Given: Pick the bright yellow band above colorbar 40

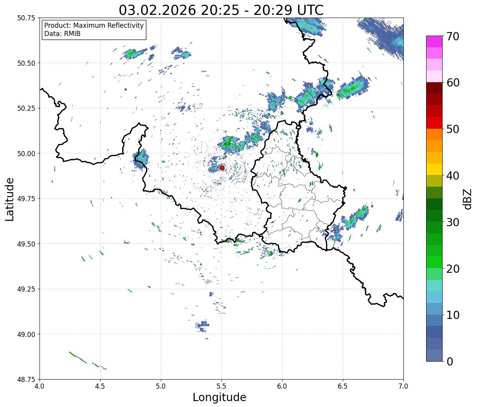Looking at the screenshot, I should [x=434, y=169].
